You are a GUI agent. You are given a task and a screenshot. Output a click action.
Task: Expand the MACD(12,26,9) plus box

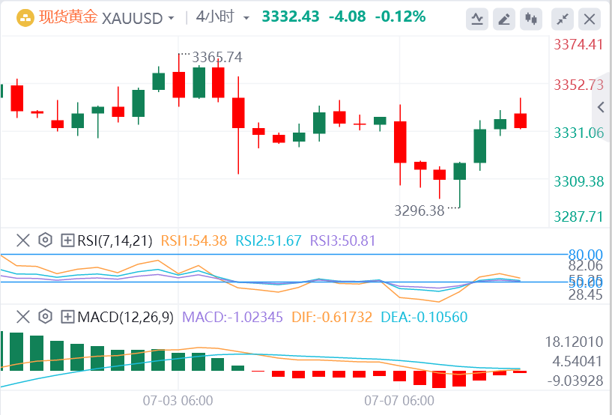pyautogui.click(x=67, y=317)
